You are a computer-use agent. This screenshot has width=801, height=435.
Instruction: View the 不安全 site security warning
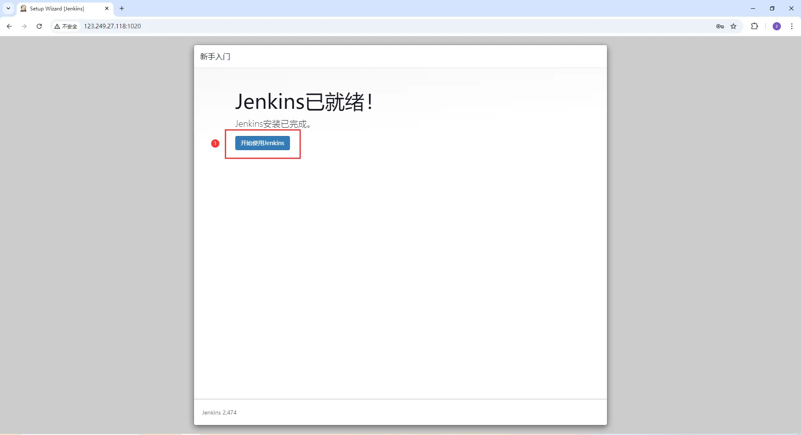pos(66,26)
